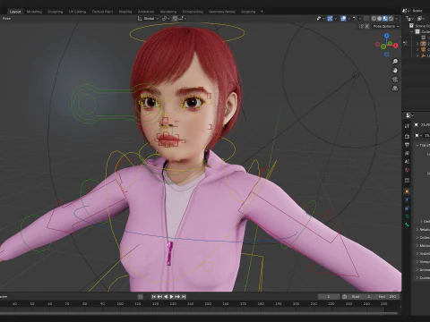Open the Scene properties tab

[x=407, y=162]
